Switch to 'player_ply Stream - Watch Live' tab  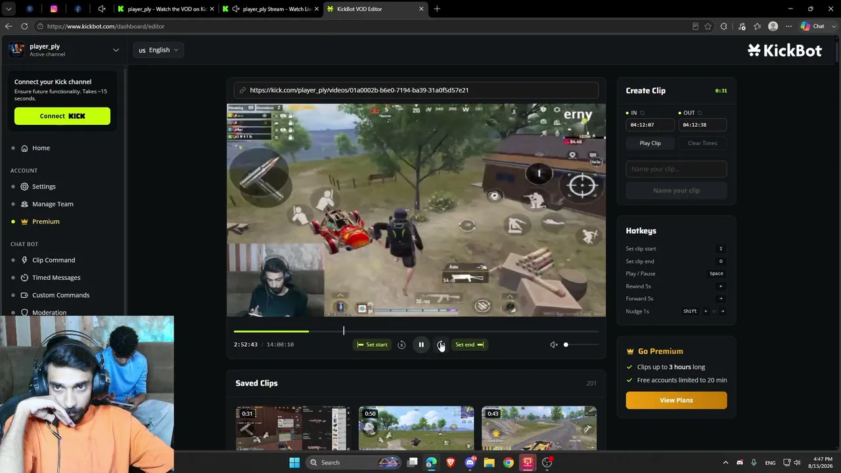271,9
